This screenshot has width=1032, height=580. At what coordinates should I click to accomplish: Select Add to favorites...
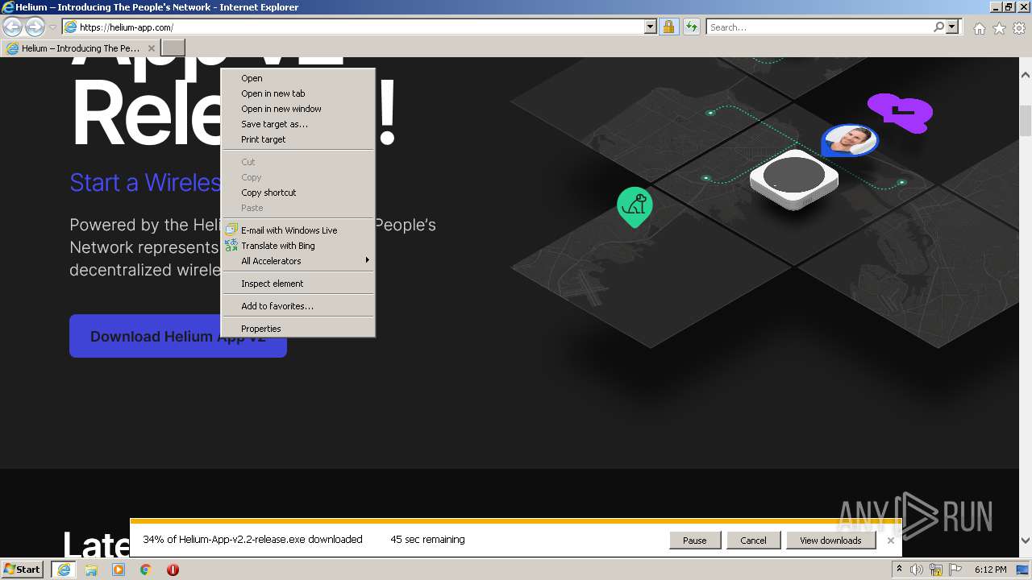pos(298,306)
